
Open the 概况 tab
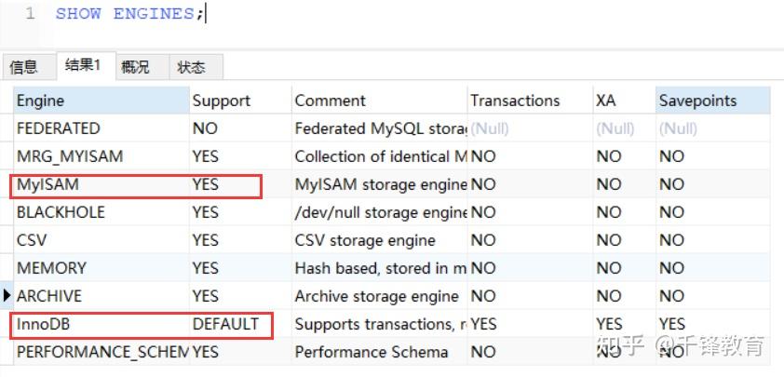point(137,67)
